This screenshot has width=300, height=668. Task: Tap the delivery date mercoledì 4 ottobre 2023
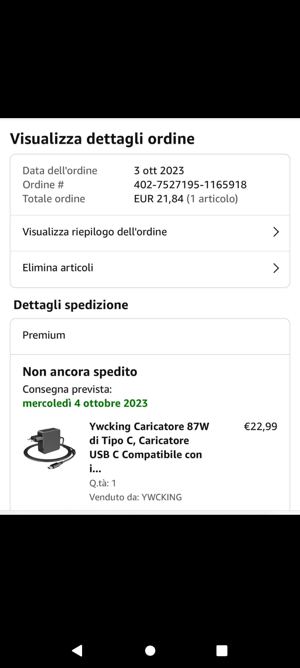coord(85,403)
